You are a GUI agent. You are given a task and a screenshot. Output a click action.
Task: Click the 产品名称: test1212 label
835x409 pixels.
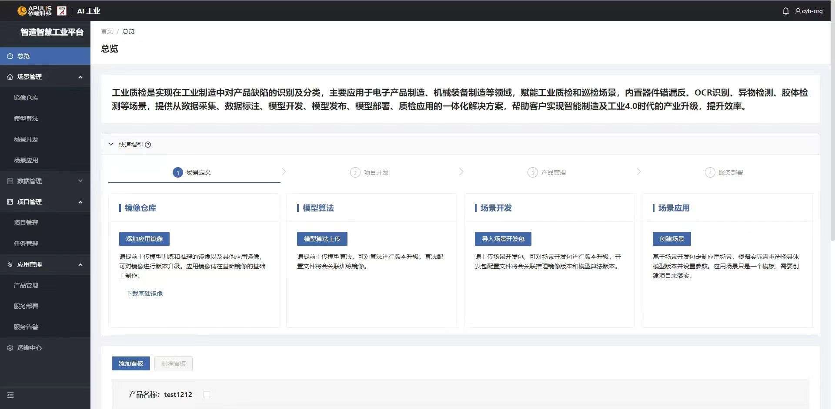coord(160,394)
